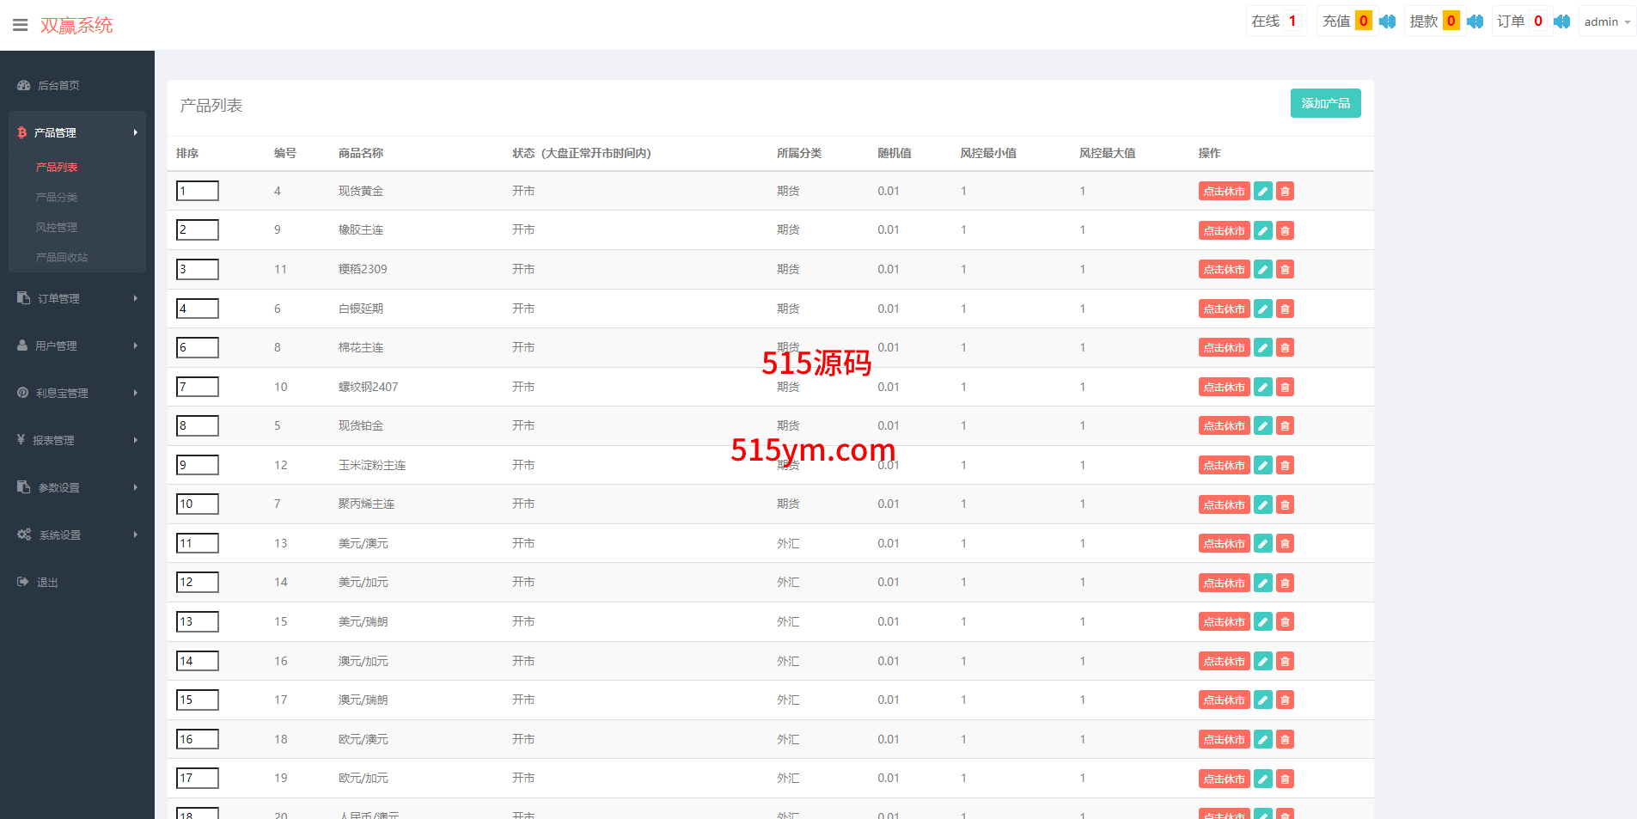
Task: Switch 澳元/加元 status with 点击休市
Action: click(1224, 662)
